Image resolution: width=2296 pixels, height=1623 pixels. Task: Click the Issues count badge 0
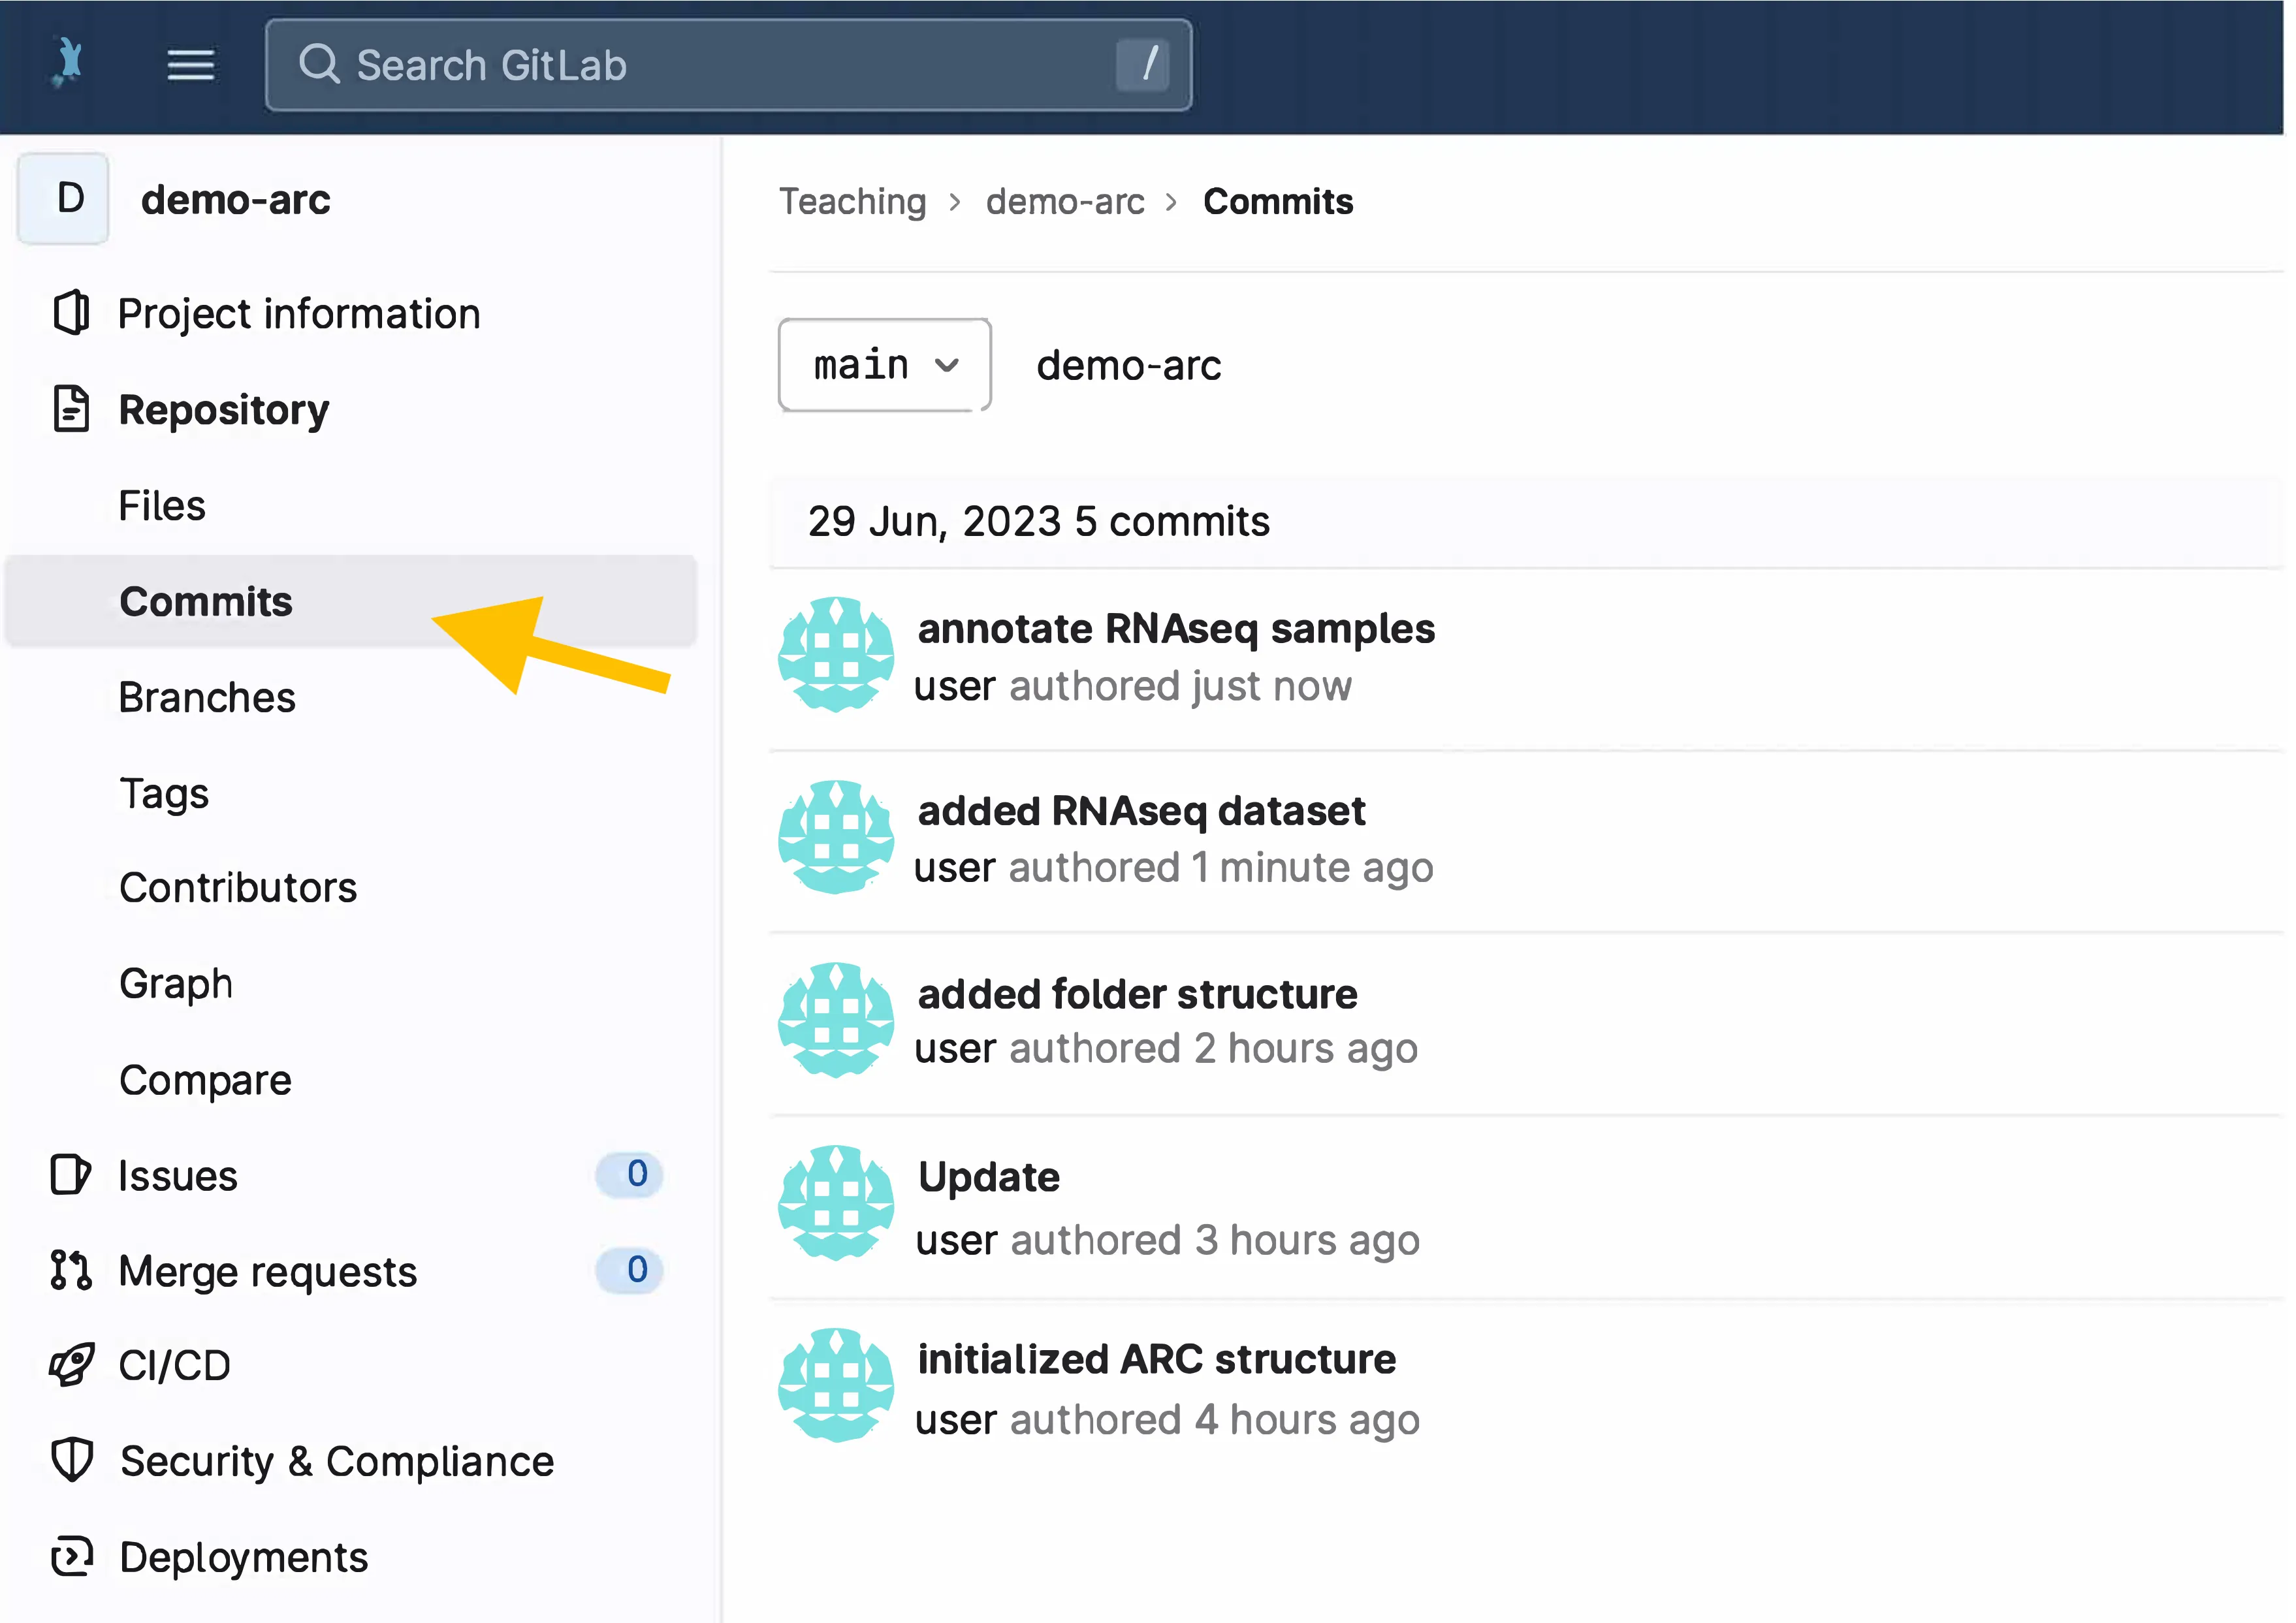click(x=630, y=1174)
